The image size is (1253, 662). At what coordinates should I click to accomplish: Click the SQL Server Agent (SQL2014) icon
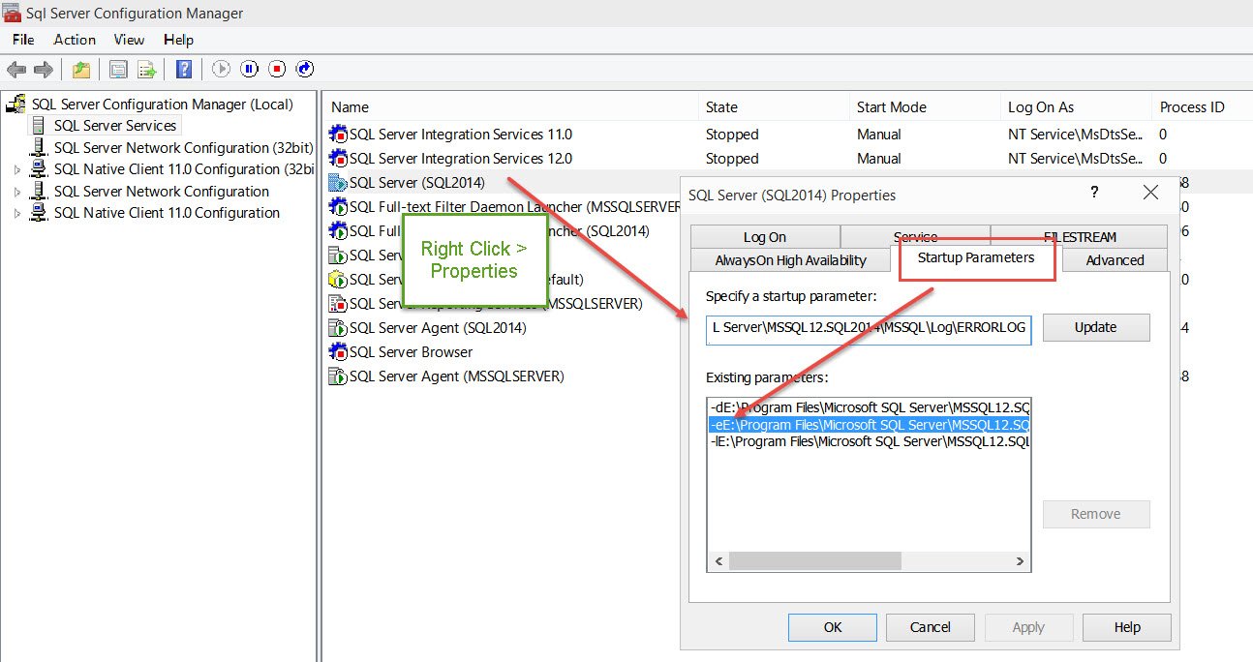coord(338,328)
